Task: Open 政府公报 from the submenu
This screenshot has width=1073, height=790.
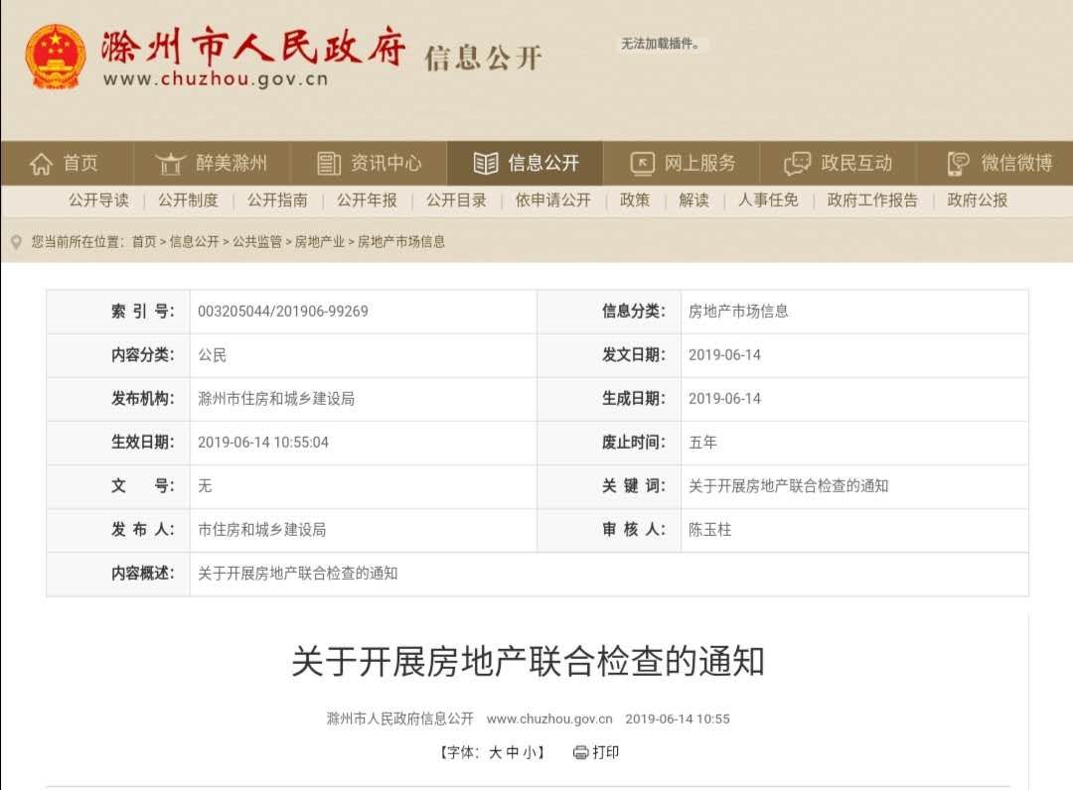Action: pos(978,200)
